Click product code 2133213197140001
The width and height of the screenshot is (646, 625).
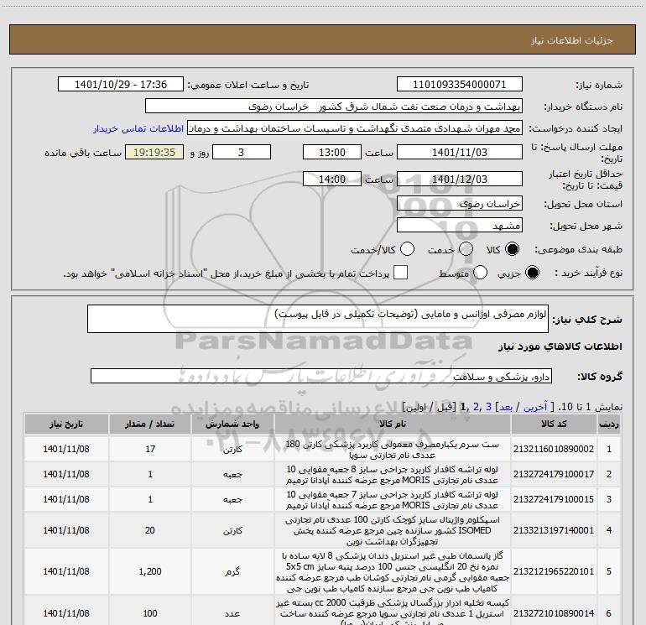click(x=554, y=530)
